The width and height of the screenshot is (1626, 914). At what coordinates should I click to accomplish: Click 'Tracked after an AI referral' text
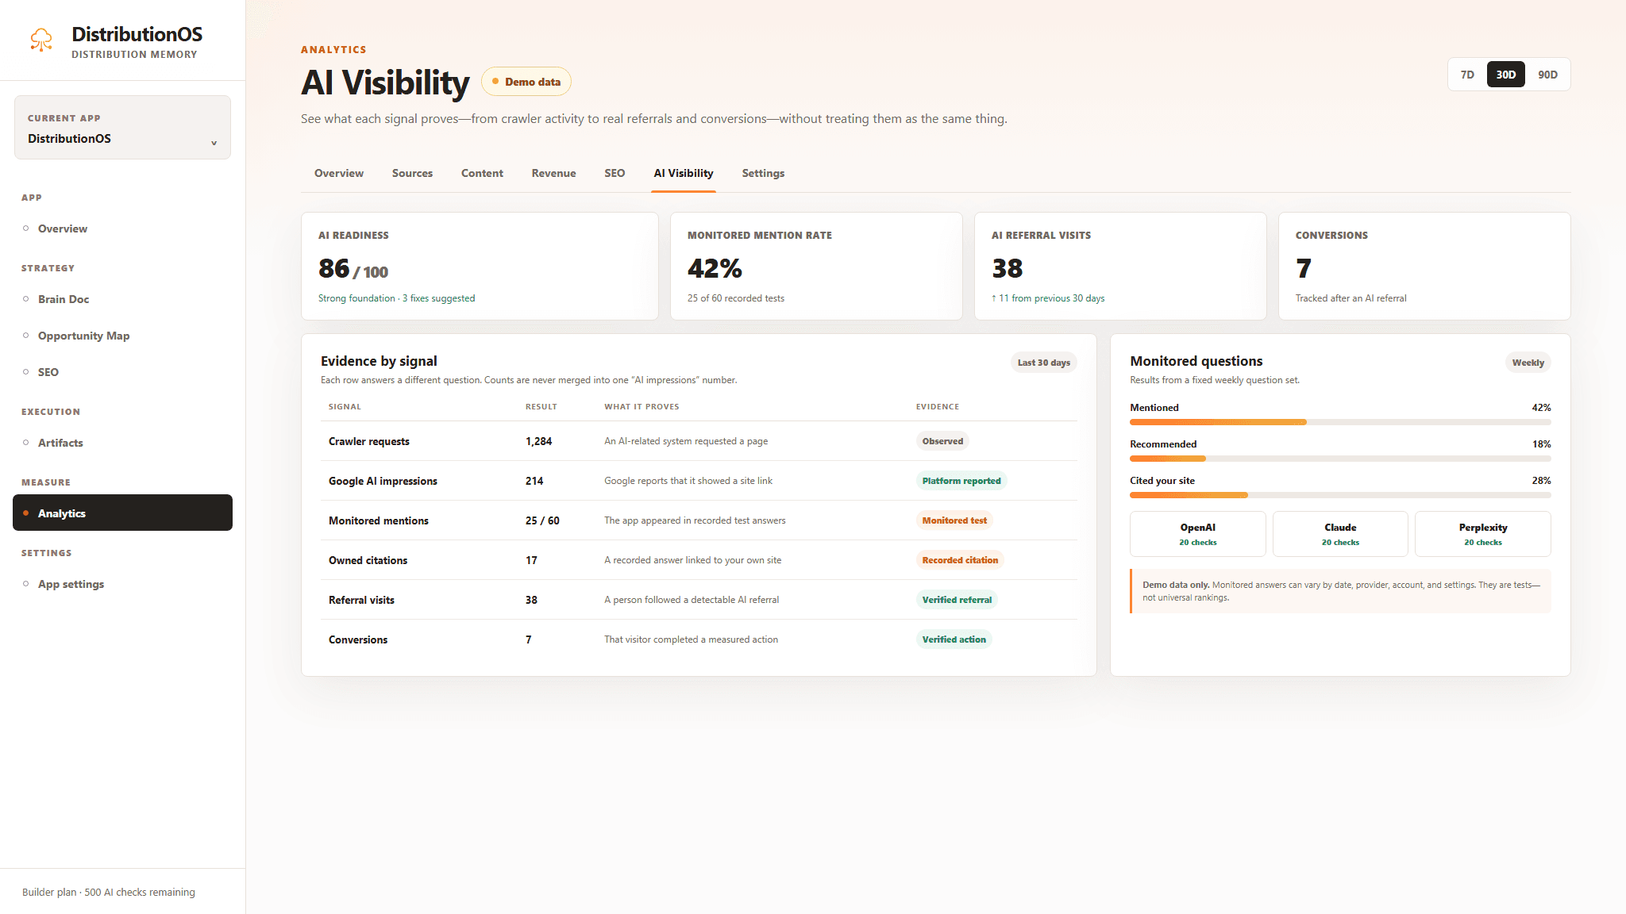pyautogui.click(x=1351, y=298)
